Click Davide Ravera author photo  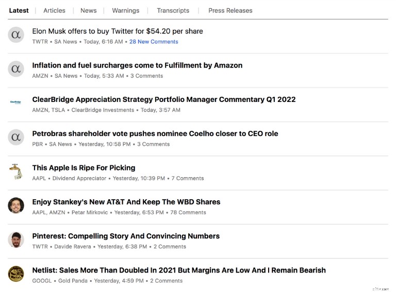[x=16, y=240]
